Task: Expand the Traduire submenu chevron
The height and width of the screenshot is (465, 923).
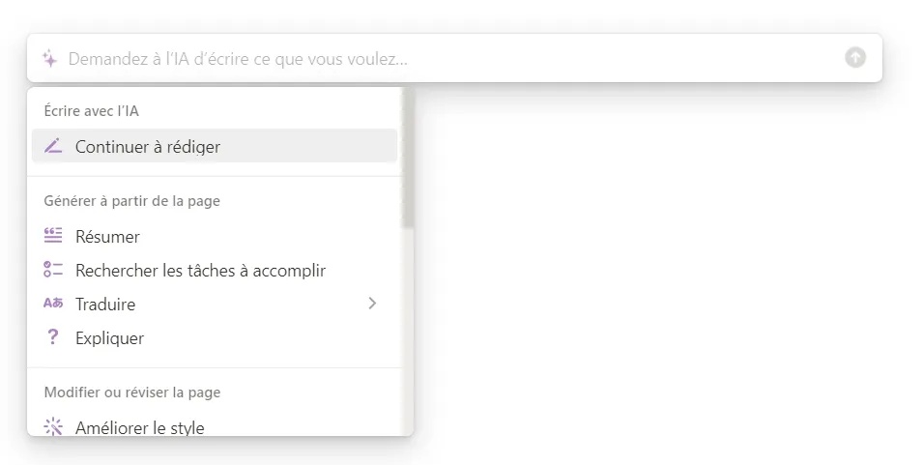Action: coord(372,304)
